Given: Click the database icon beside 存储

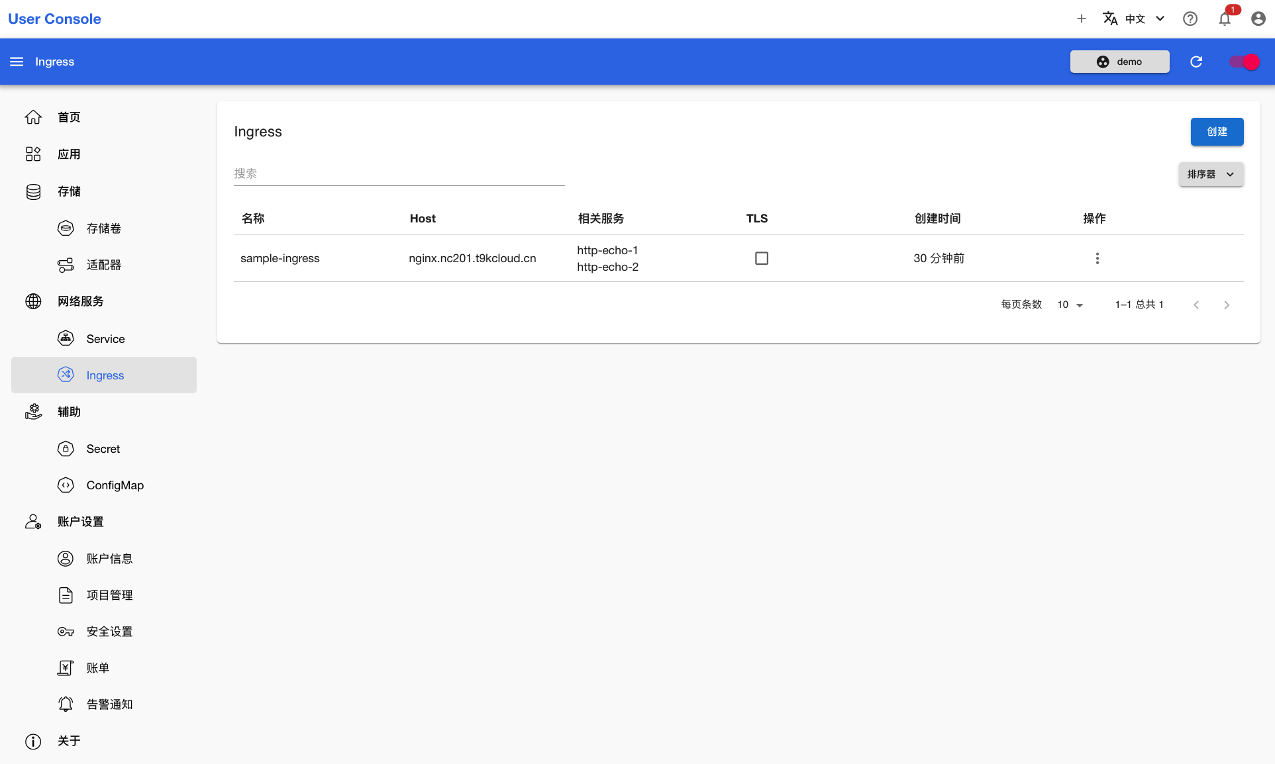Looking at the screenshot, I should 33,191.
